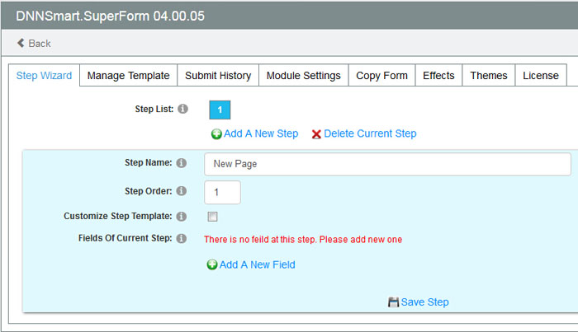
Task: Click green plus icon for Add A New Step
Action: [x=216, y=134]
